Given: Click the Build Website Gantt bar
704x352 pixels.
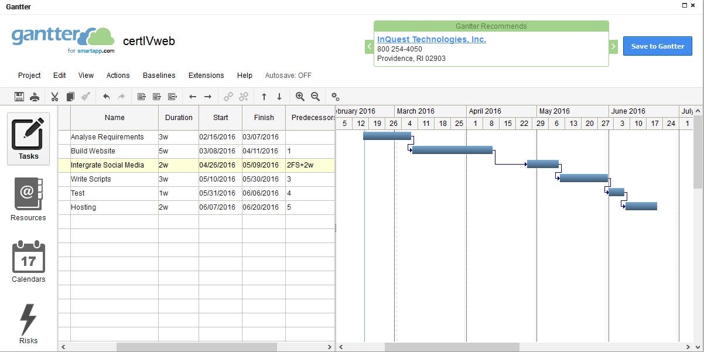Looking at the screenshot, I should 452,150.
